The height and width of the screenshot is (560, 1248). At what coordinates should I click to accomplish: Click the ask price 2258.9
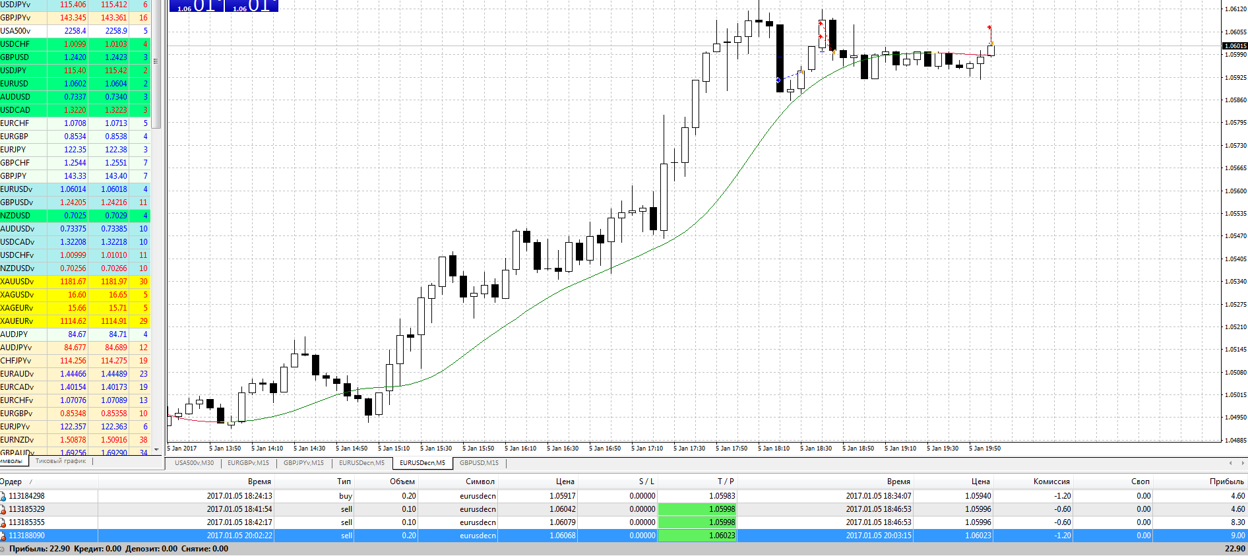point(116,31)
